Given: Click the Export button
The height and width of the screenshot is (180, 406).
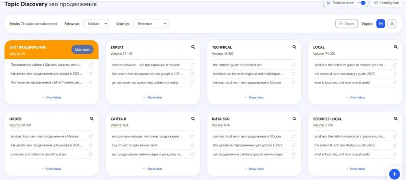Looking at the screenshot, I should coord(347,24).
